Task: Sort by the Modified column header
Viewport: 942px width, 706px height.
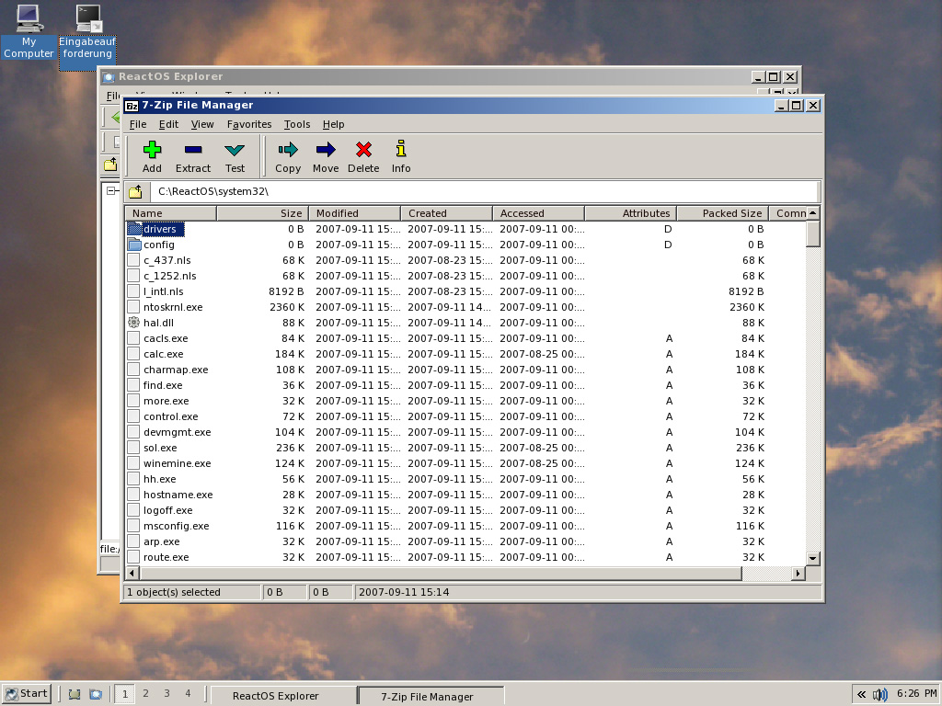Action: click(x=353, y=213)
